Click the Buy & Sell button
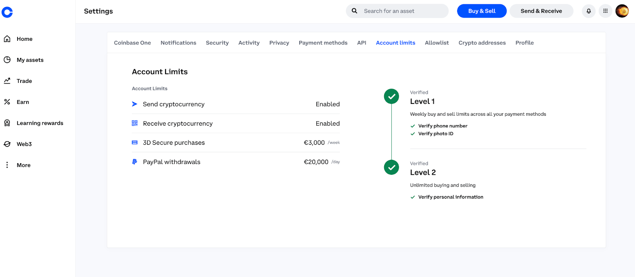The image size is (635, 277). click(481, 11)
